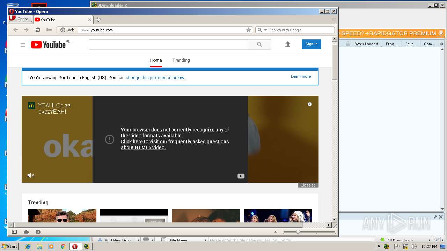The height and width of the screenshot is (251, 447).
Task: Launch Windows Media Player from taskbar
Action: coord(51,246)
